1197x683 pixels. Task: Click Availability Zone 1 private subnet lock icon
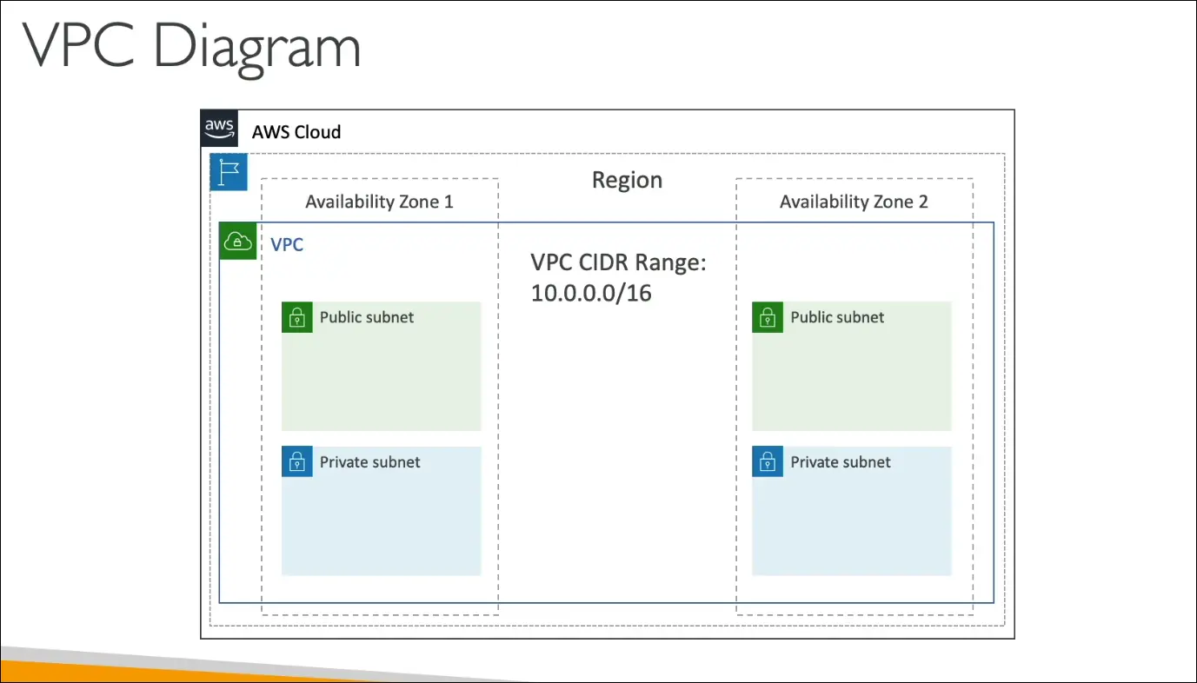[297, 461]
